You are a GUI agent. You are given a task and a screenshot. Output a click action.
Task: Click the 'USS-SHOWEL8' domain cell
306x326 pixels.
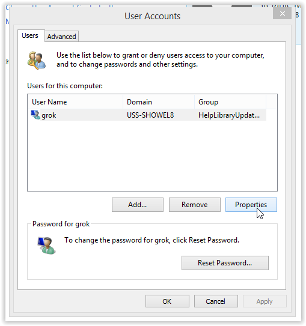[150, 115]
